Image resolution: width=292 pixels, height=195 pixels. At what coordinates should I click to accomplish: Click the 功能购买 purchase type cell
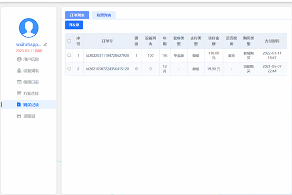(248, 69)
